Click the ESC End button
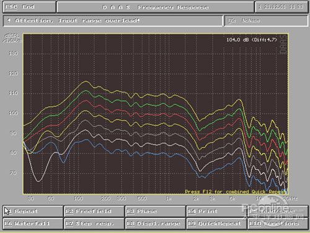The height and width of the screenshot is (233, 310). 29,7
